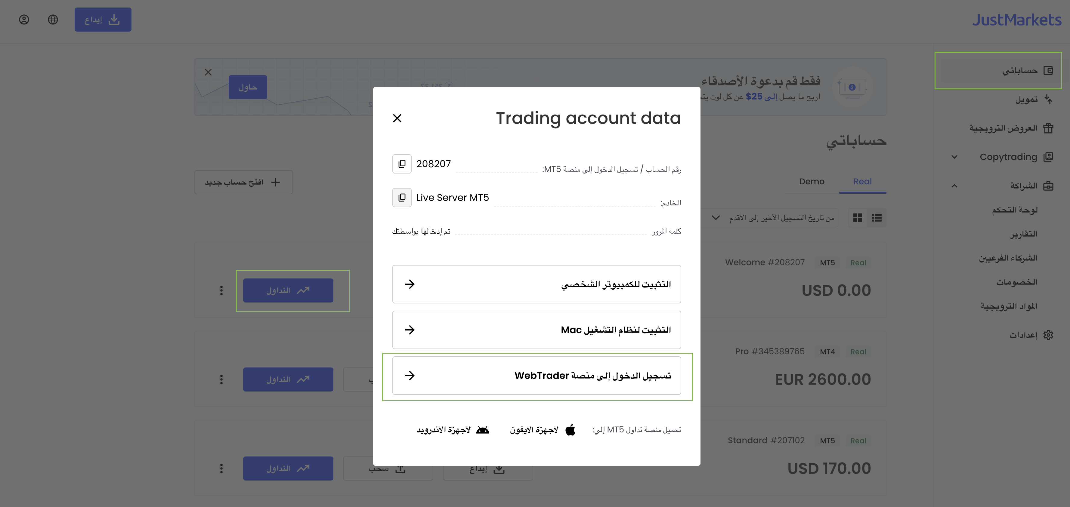Expand the Copytrading sidebar section

[954, 157]
